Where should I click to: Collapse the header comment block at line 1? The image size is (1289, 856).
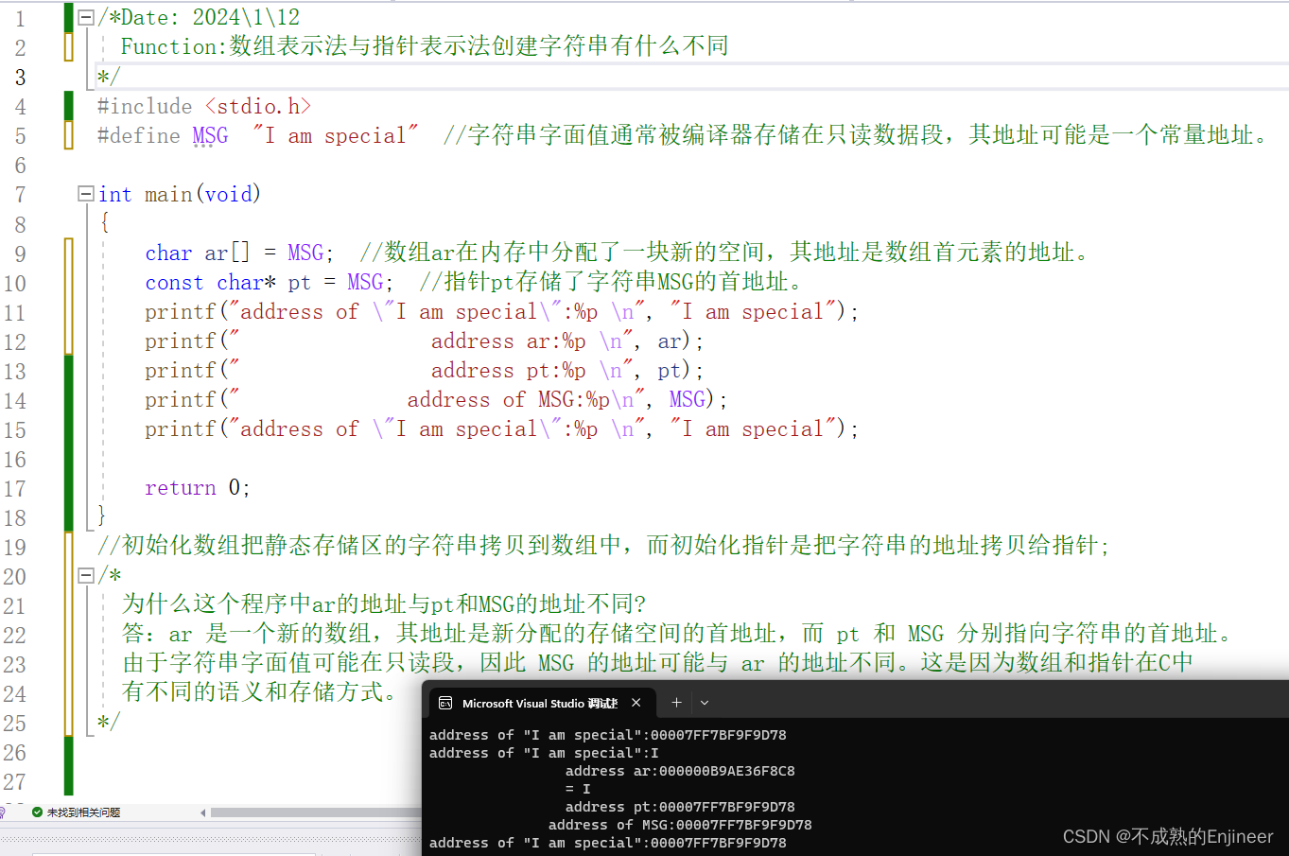(86, 17)
